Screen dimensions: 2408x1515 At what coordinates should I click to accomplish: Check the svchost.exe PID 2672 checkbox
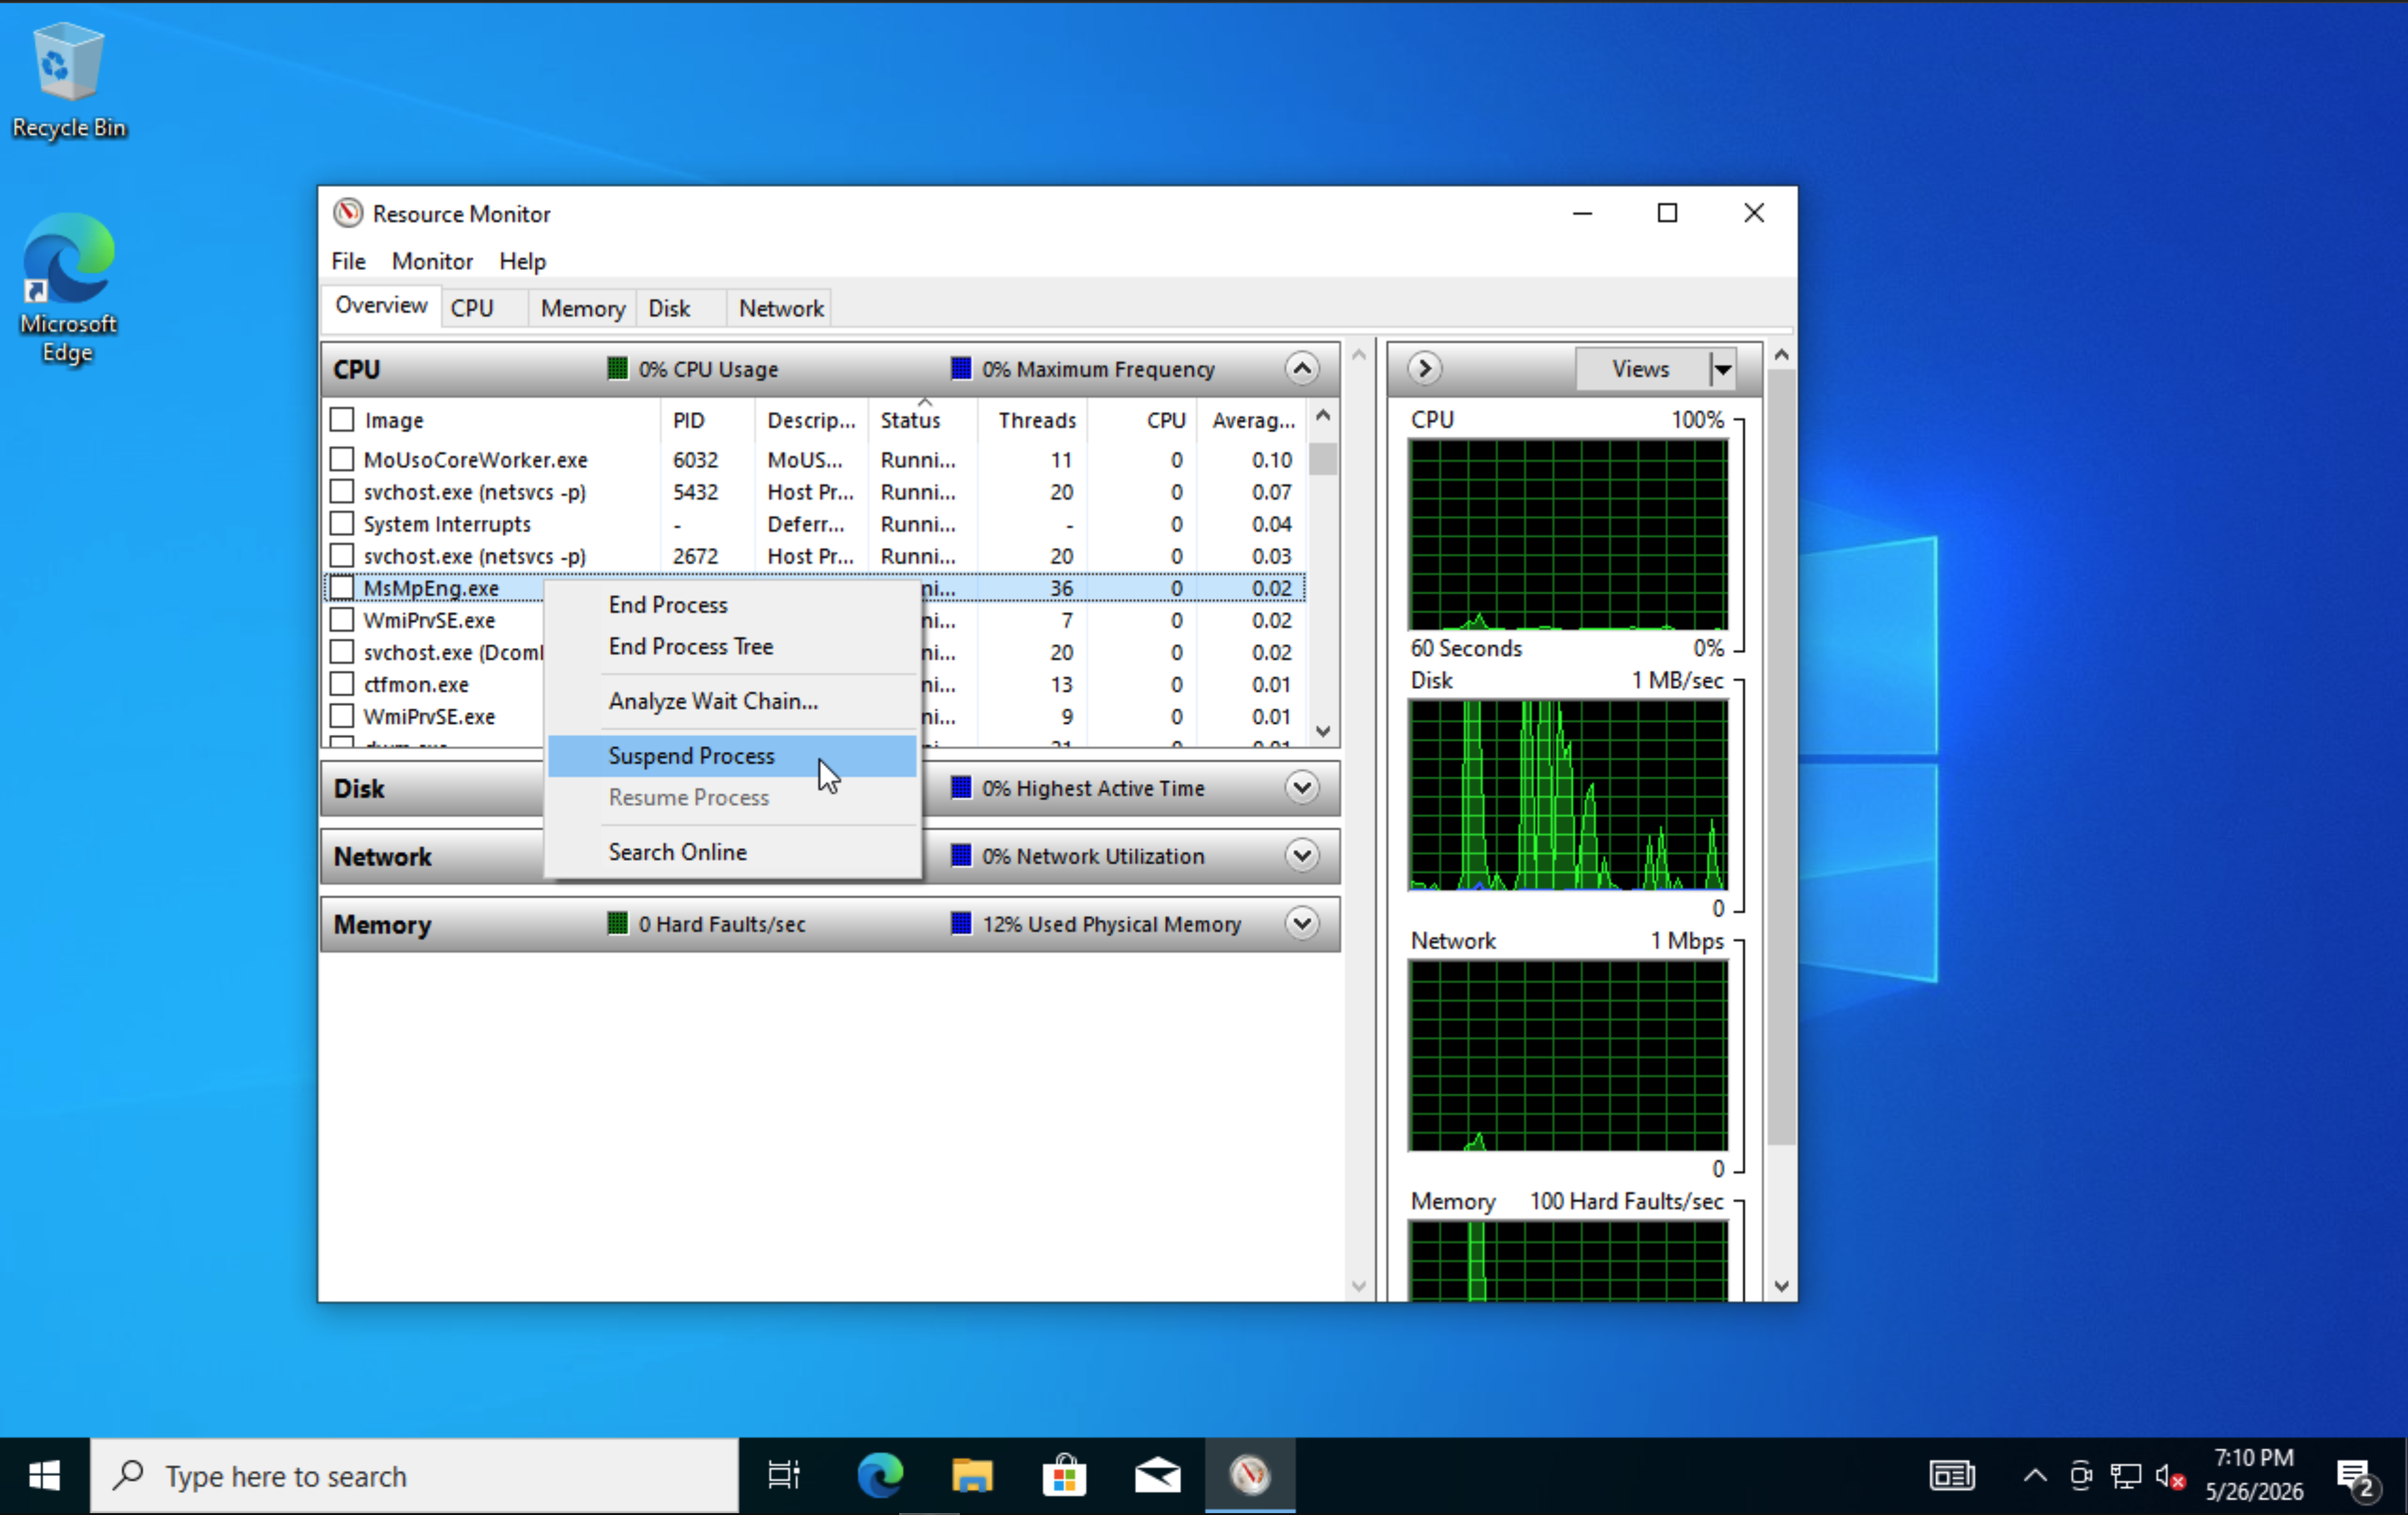pyautogui.click(x=342, y=556)
